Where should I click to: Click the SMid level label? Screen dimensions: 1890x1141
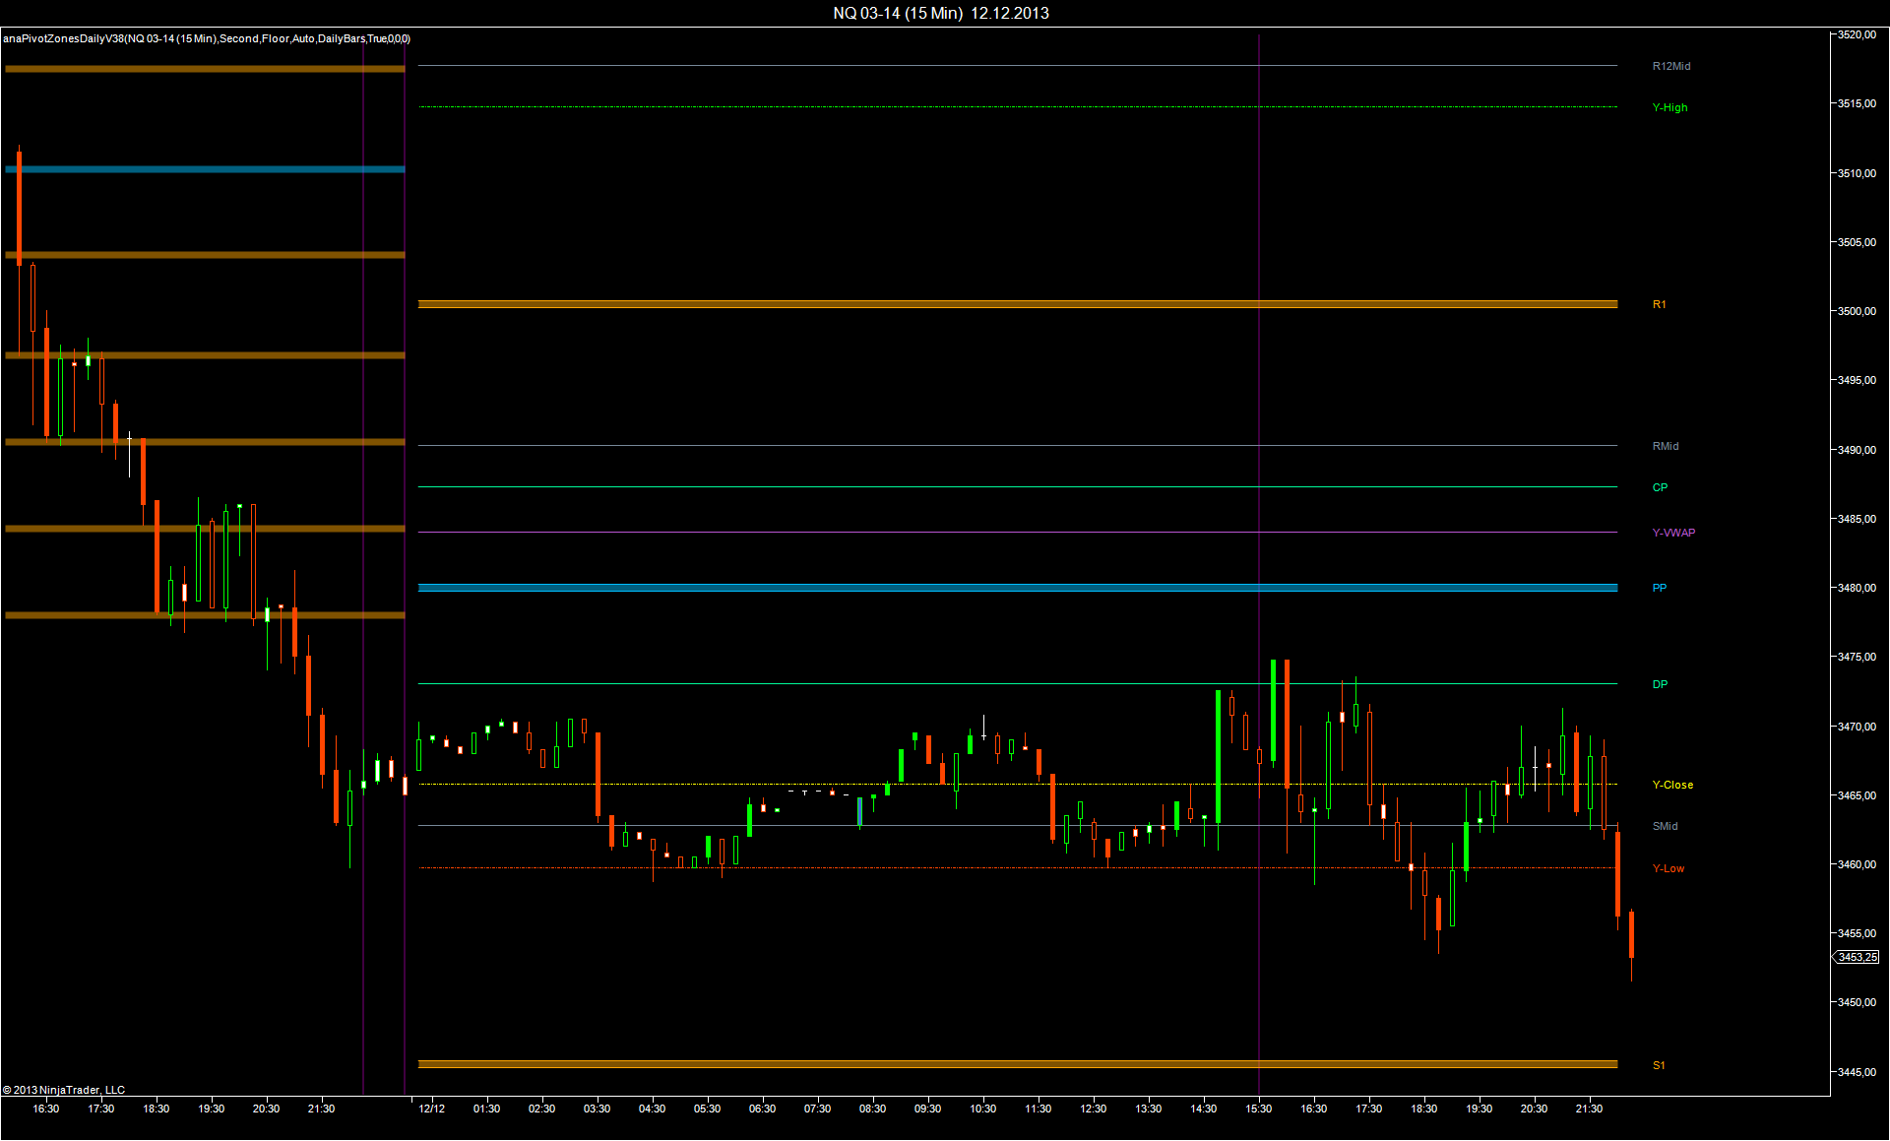1665,826
